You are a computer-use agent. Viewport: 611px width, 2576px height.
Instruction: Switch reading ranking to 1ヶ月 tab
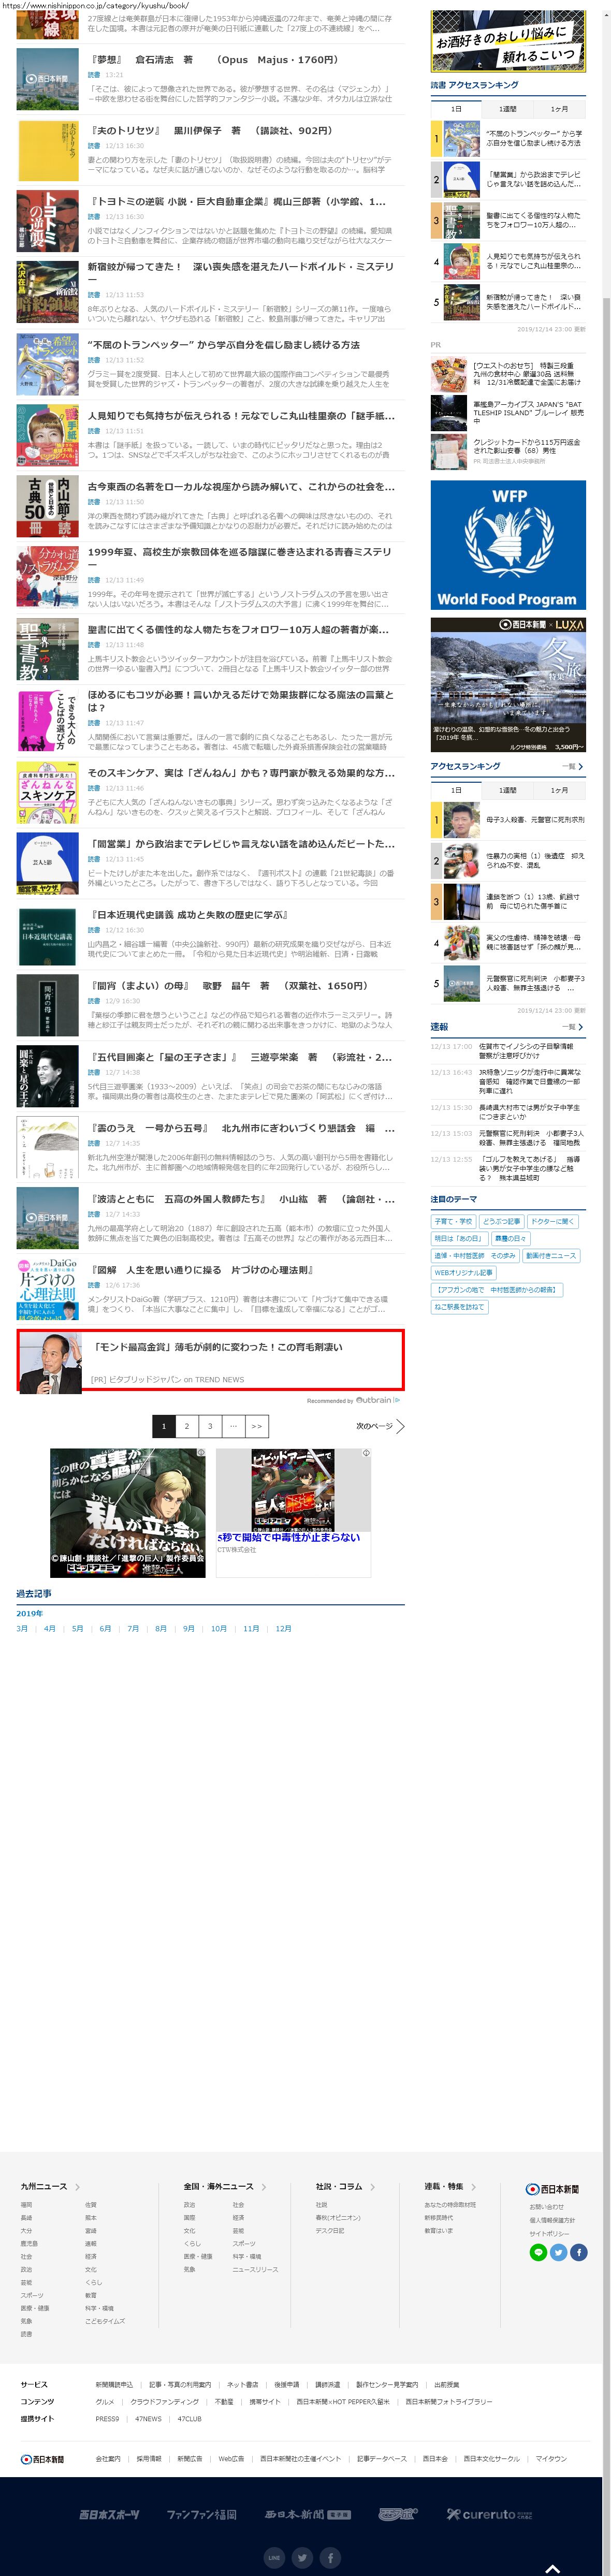click(559, 109)
